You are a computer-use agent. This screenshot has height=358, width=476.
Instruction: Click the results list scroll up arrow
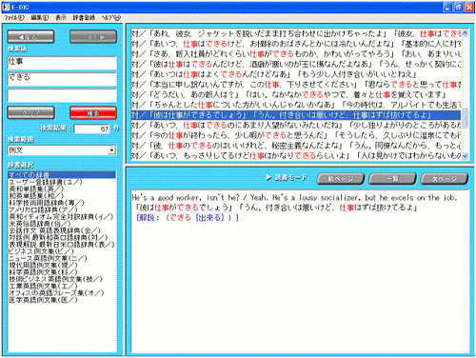[x=465, y=32]
